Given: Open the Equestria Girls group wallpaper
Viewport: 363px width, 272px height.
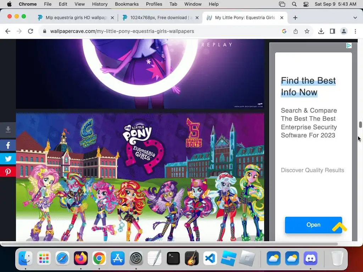Looking at the screenshot, I should tap(140, 177).
